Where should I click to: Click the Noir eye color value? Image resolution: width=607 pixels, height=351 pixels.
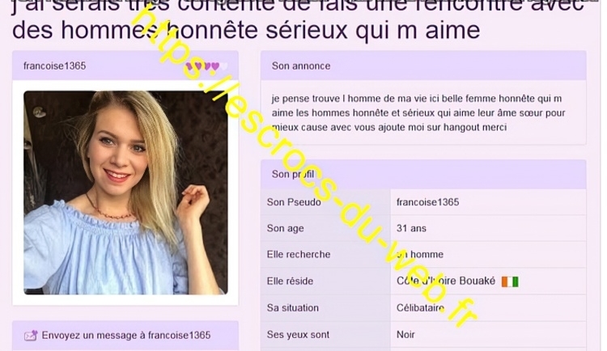tap(405, 335)
